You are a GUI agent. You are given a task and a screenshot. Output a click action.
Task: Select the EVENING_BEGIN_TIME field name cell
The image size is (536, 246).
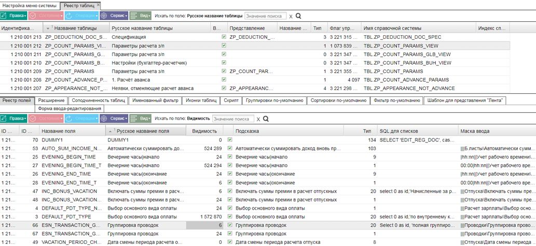(73, 156)
